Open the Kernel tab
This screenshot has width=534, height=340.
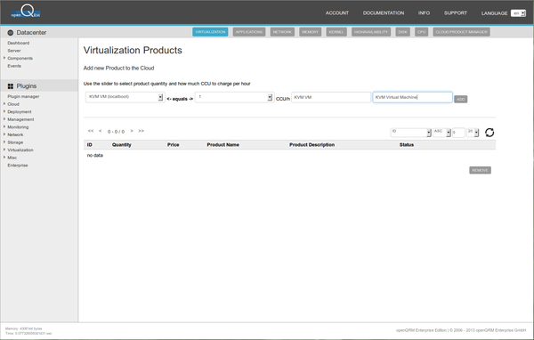point(336,32)
